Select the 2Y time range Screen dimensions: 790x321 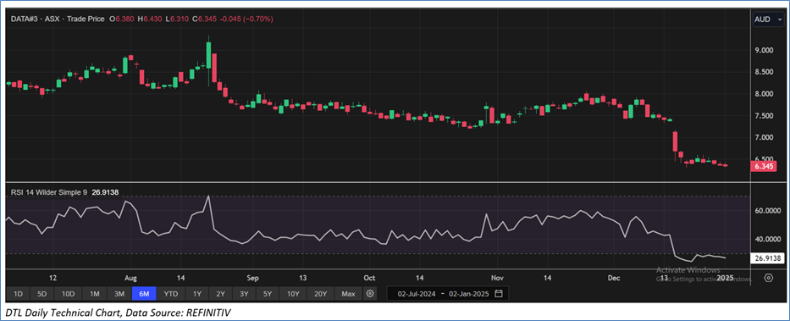tap(221, 293)
